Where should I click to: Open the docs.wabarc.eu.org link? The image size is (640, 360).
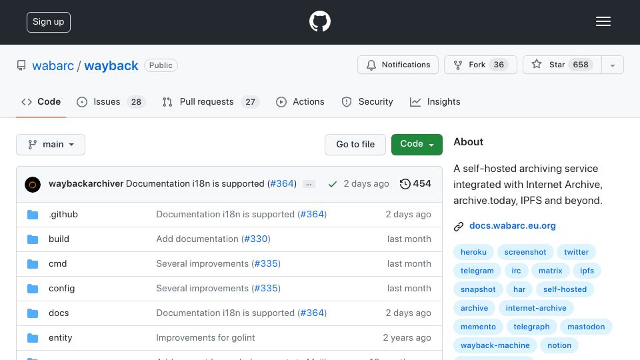click(x=512, y=226)
